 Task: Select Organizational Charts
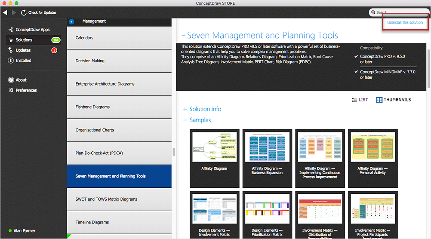[119, 130]
